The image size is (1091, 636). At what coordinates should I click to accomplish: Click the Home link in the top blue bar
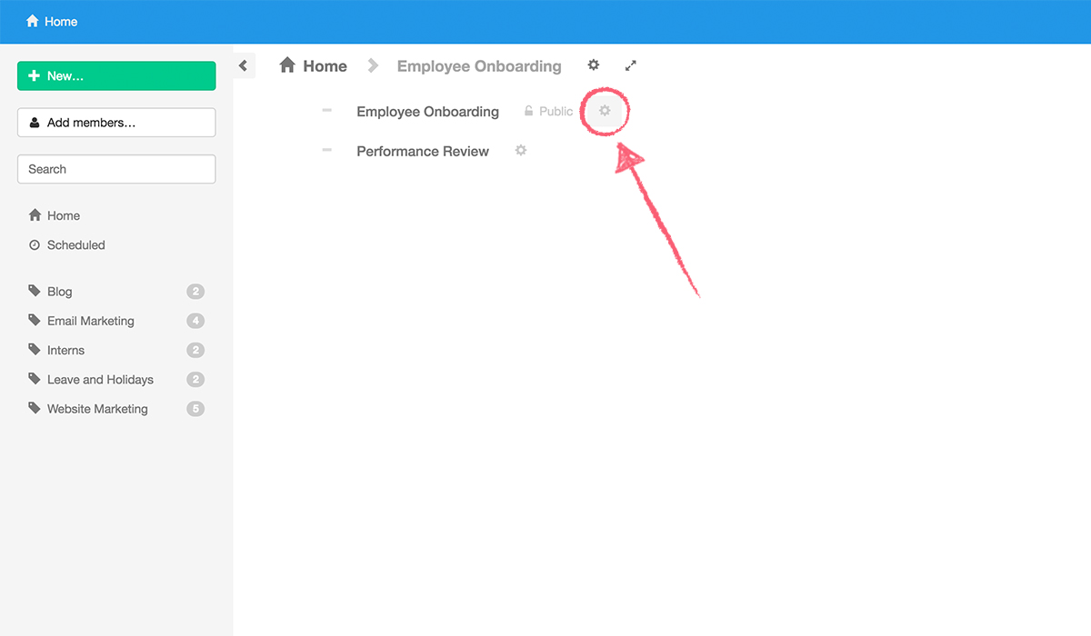52,21
